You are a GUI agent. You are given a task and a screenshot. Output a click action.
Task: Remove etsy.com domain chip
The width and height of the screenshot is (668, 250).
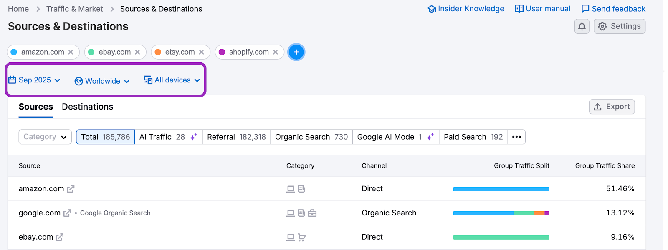click(201, 52)
